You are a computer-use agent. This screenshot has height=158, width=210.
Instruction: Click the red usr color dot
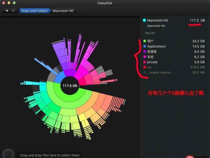[x=145, y=67]
